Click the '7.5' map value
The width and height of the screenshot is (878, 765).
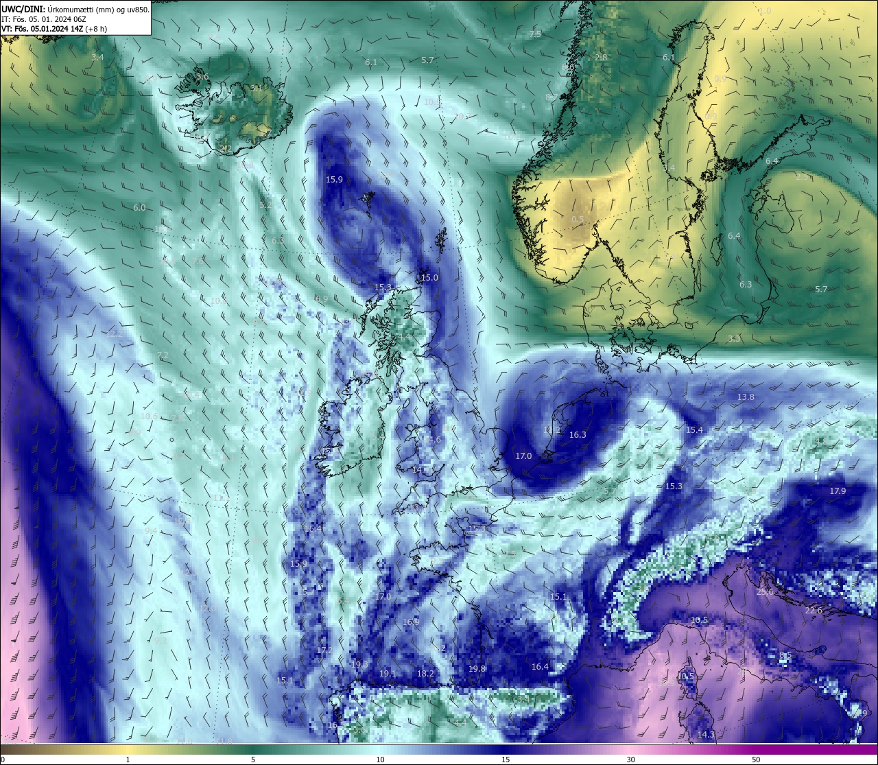point(535,34)
